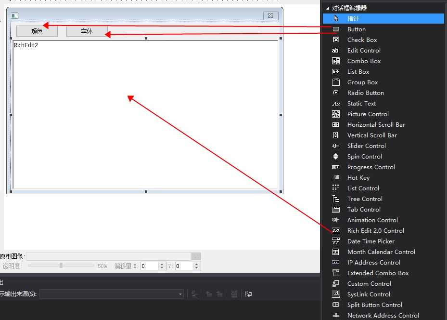The width and height of the screenshot is (447, 320).
Task: Click the Static Text label in toolbox
Action: [x=361, y=103]
